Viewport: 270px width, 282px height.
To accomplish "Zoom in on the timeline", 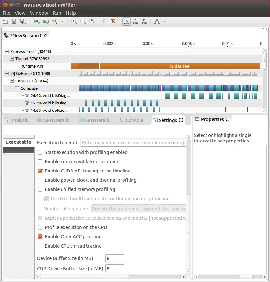I will tap(74, 22).
